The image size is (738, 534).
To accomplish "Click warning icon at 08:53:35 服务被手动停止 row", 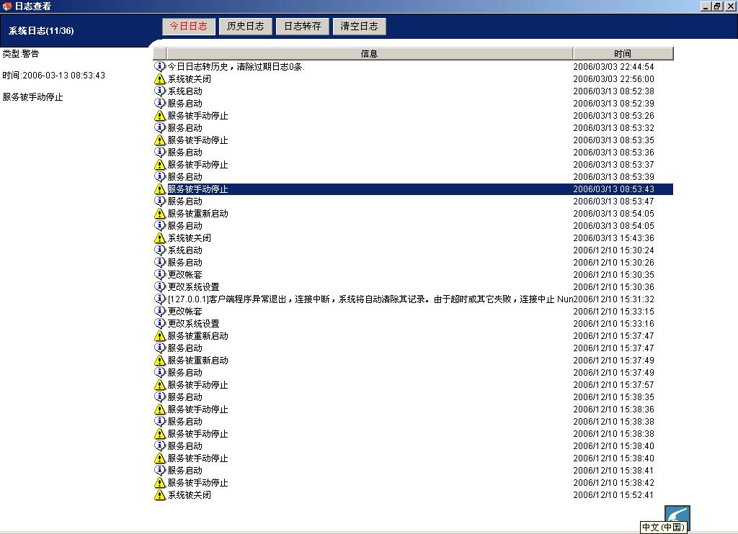I will (x=160, y=140).
